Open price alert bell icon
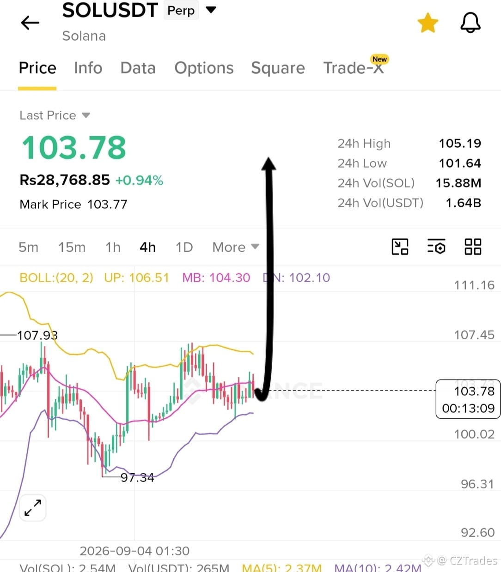 pyautogui.click(x=470, y=23)
